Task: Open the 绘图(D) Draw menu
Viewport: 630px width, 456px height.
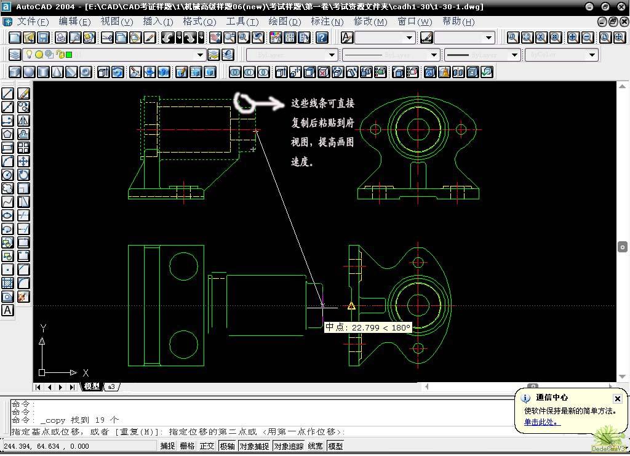Action: pyautogui.click(x=284, y=22)
